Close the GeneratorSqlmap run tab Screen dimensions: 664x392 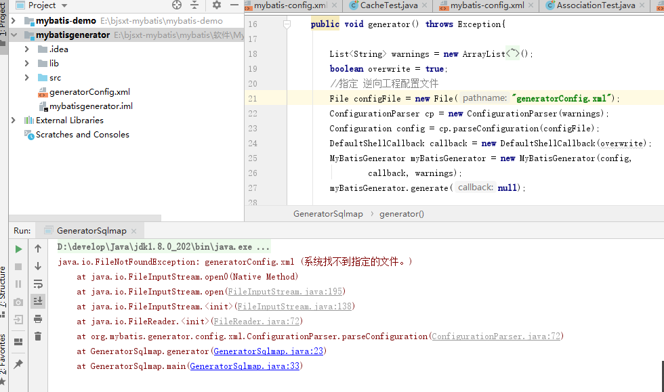134,231
